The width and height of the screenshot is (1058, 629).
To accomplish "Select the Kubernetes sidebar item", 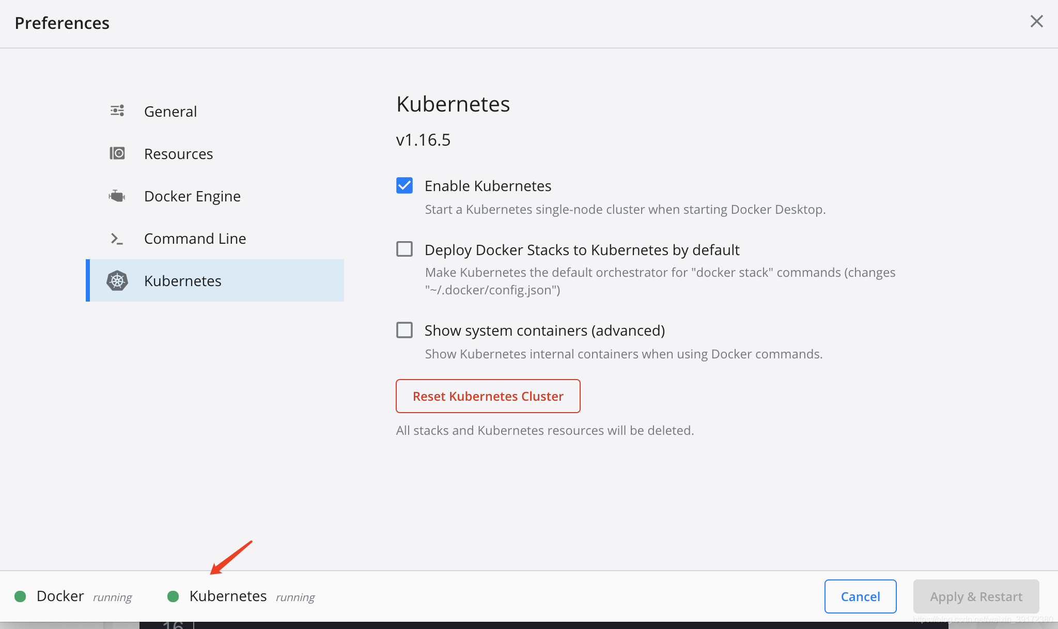I will pos(182,281).
